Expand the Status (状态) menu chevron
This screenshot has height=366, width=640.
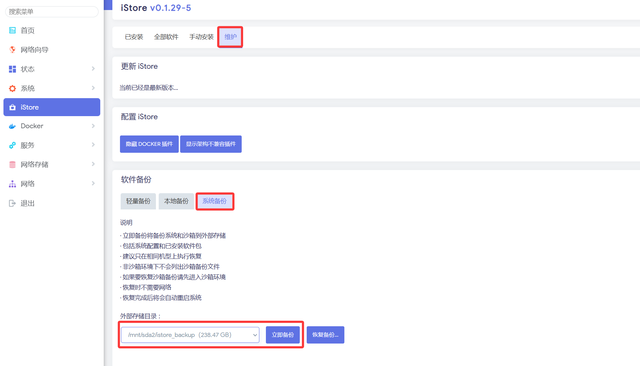pos(93,69)
